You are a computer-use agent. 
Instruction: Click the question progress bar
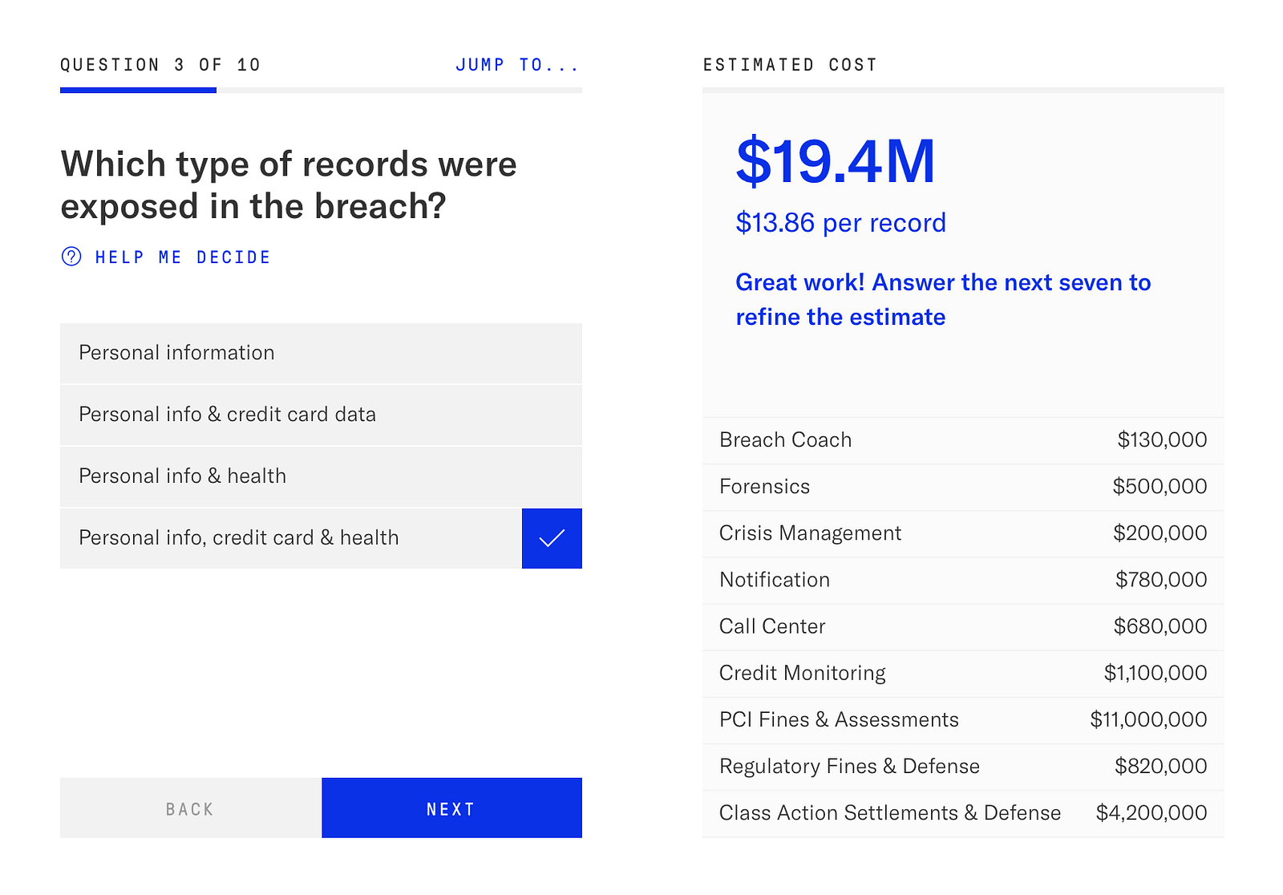click(x=321, y=90)
